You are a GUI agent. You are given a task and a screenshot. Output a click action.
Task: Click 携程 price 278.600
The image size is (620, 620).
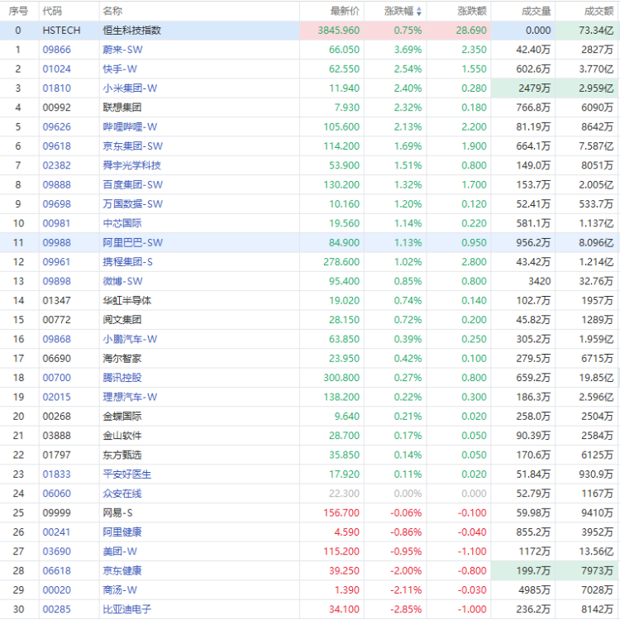[341, 262]
